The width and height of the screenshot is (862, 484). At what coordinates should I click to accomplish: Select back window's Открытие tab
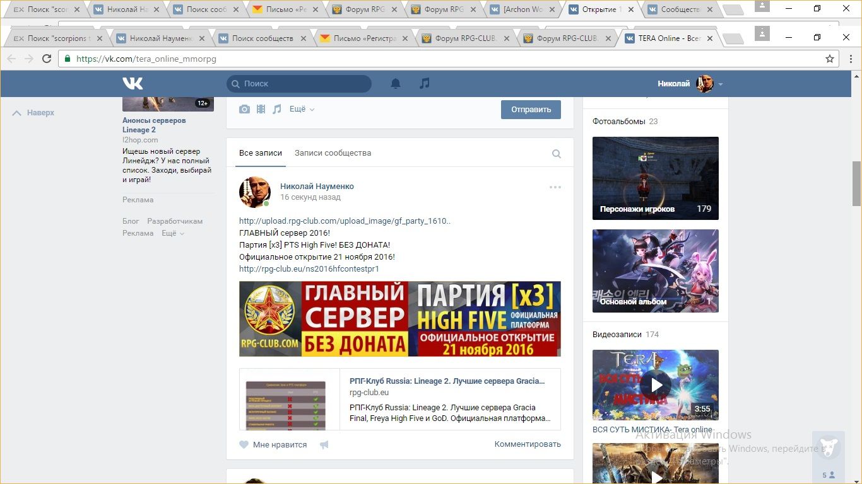(x=602, y=9)
